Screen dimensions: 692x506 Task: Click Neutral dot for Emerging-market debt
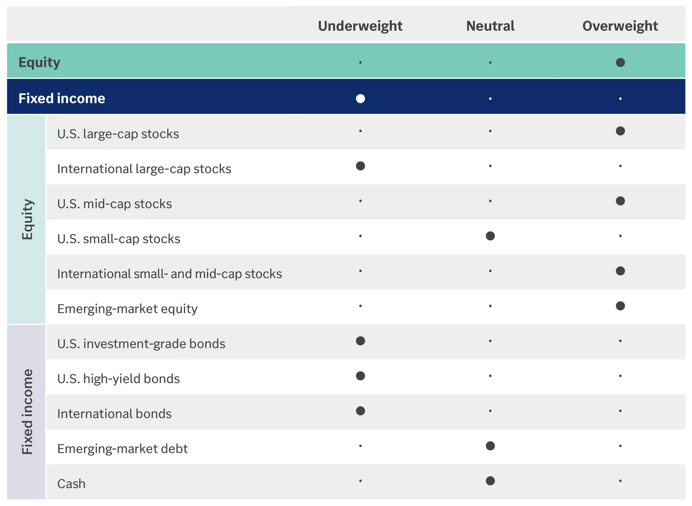coord(490,446)
